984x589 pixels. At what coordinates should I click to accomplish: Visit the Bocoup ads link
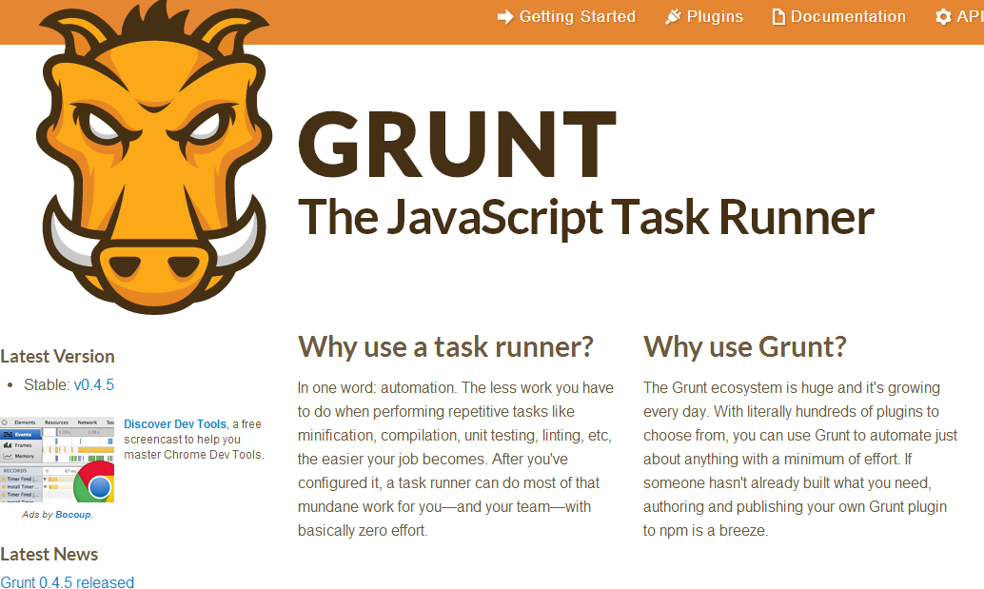tap(72, 515)
